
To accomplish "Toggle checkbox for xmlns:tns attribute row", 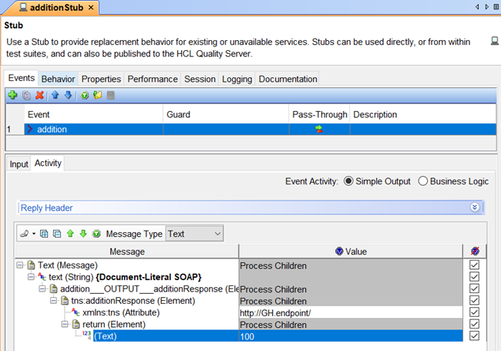I will [474, 312].
